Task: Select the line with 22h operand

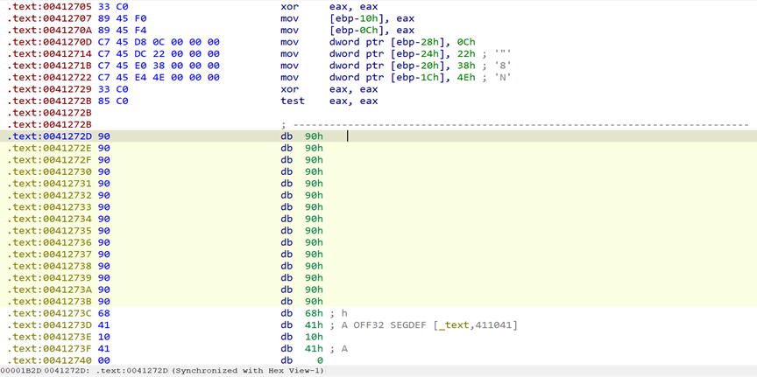Action: coord(378,54)
